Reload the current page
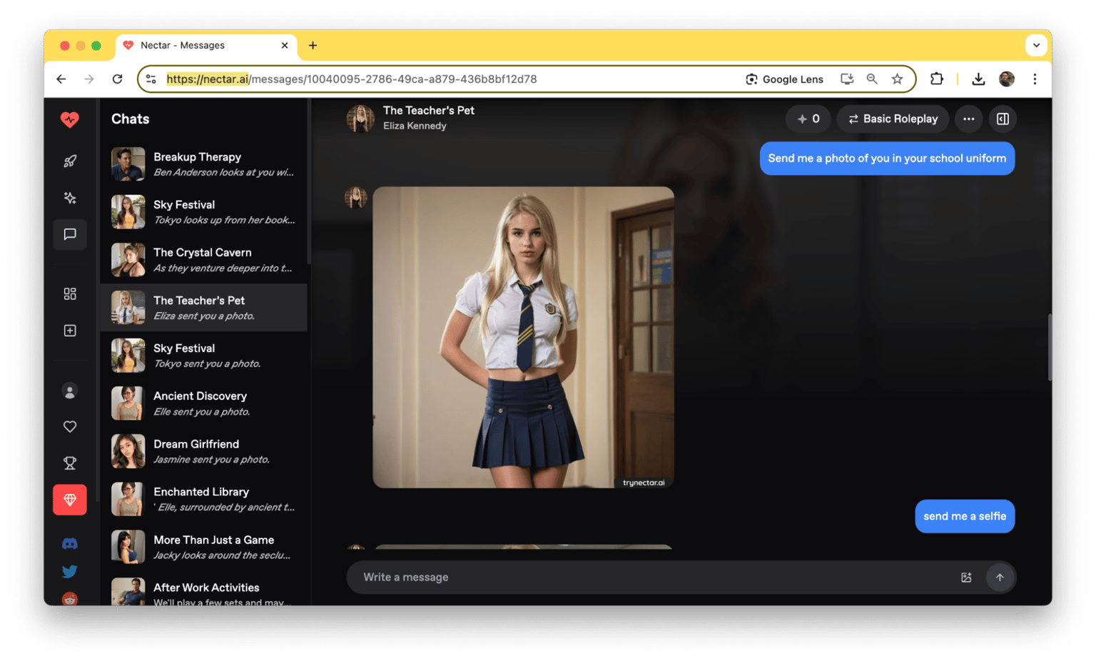This screenshot has width=1096, height=664. point(118,79)
